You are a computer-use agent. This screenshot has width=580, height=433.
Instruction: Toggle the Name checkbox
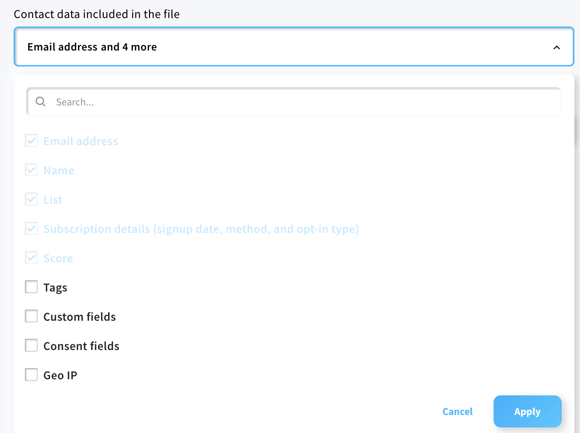tap(31, 170)
